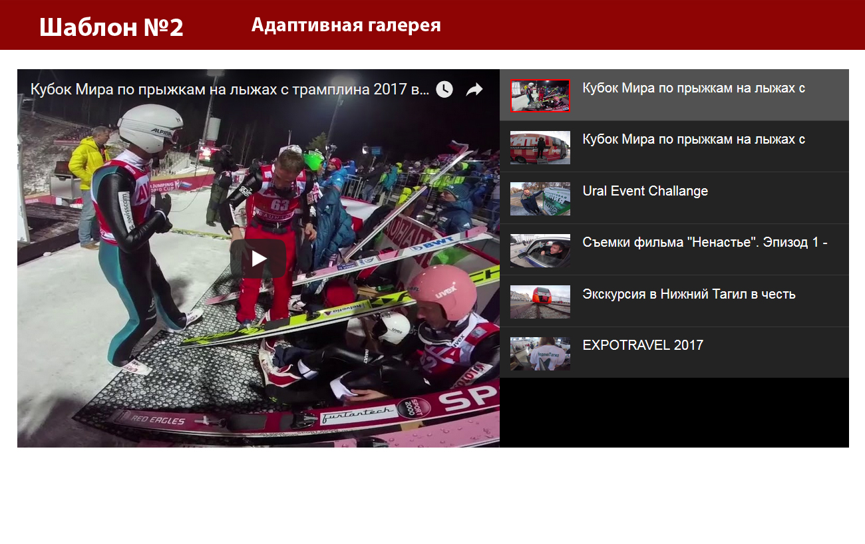Screen dimensions: 865x544
Task: Click the EXPOTRAVEL 2017 thumbnail image
Action: click(x=540, y=353)
